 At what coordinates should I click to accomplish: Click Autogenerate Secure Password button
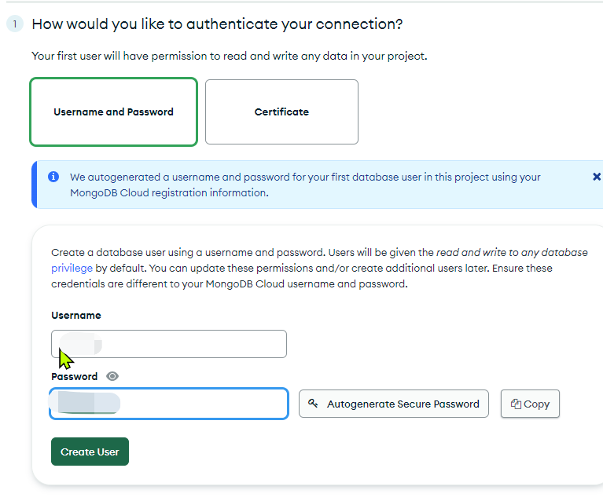click(x=394, y=404)
